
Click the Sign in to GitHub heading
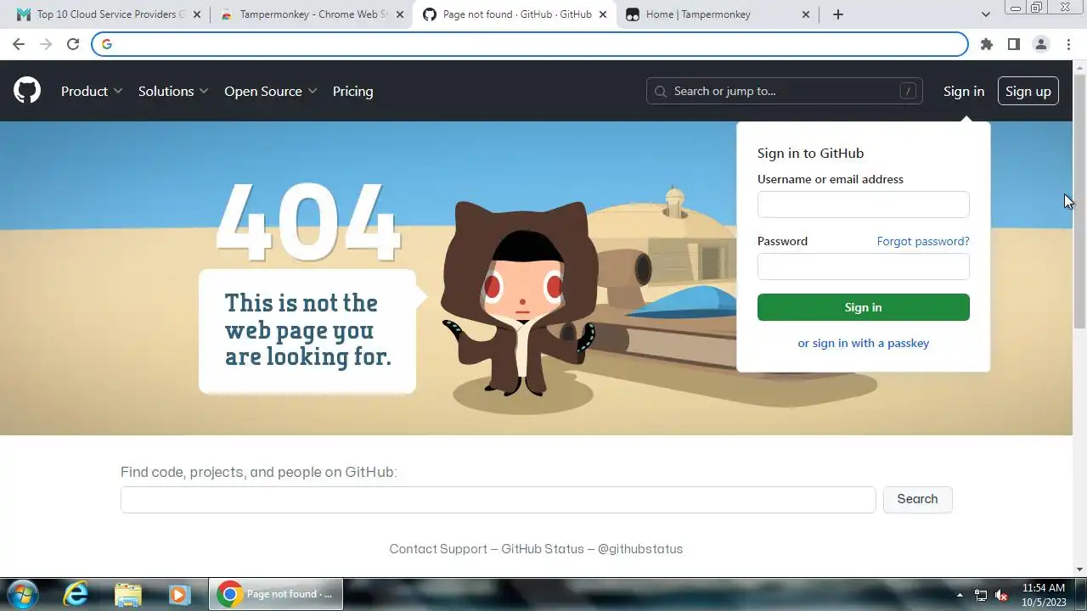(810, 153)
